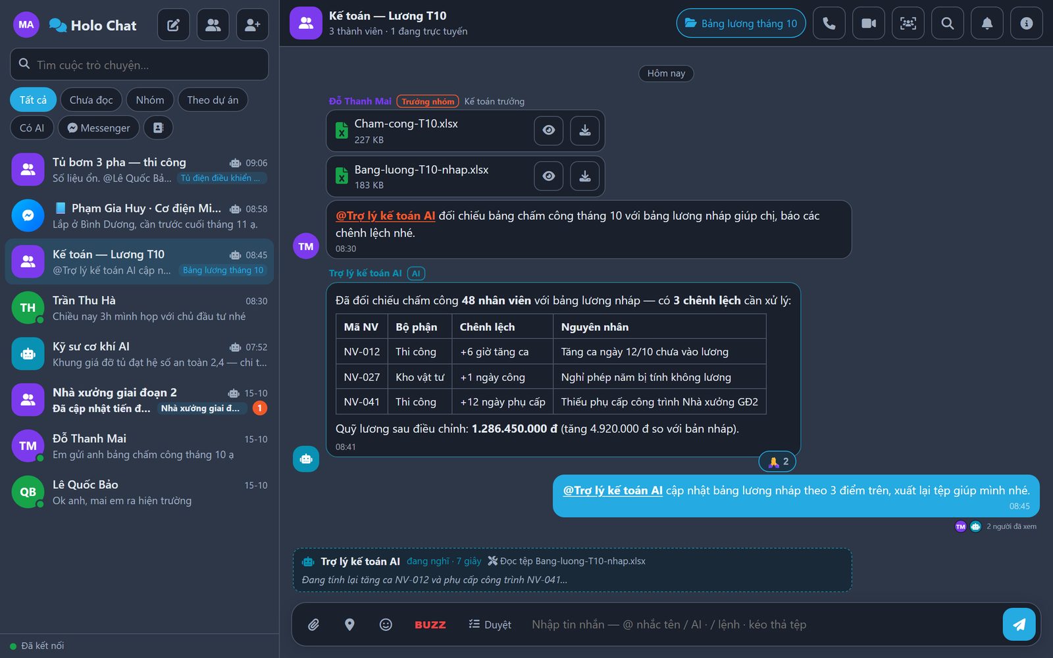Screen dimensions: 1053x658
Task: Open the emoji picker
Action: (386, 624)
